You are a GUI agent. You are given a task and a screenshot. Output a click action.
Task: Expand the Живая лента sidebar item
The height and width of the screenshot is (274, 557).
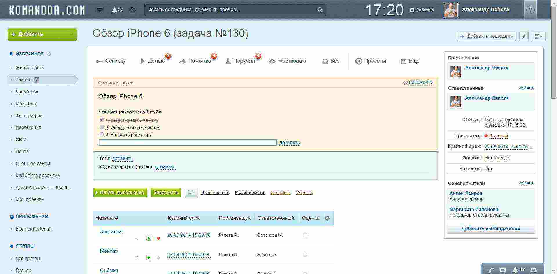click(x=12, y=68)
